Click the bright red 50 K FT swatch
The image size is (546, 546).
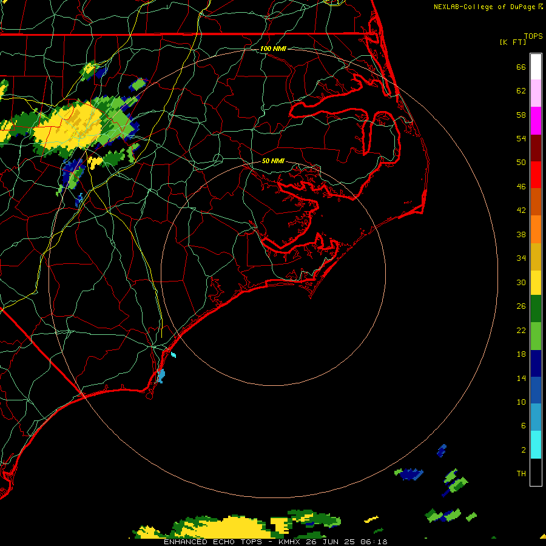tap(536, 175)
